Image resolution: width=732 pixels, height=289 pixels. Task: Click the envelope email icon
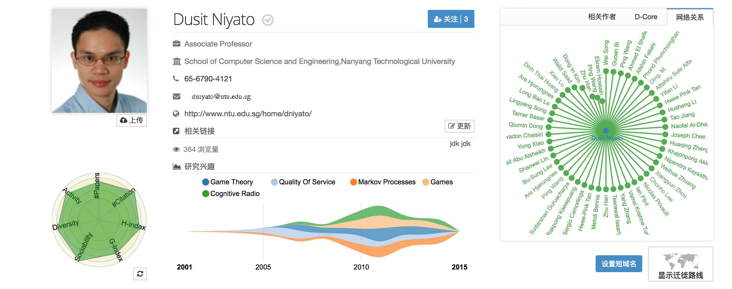pos(177,96)
